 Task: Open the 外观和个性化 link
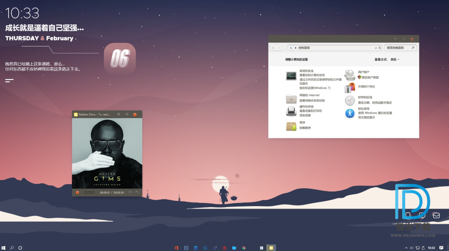366,86
